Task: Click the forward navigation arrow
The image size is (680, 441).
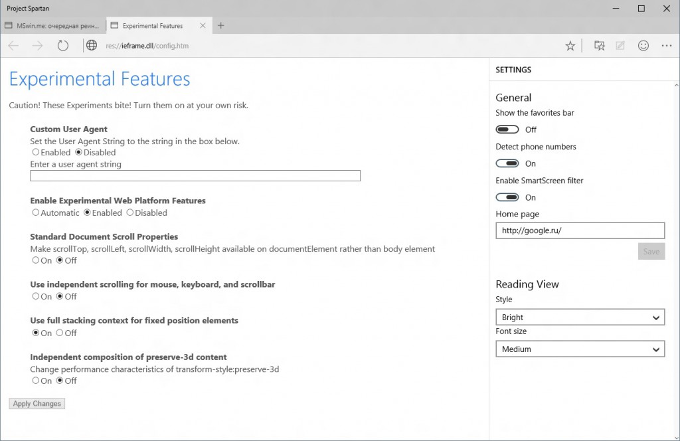Action: pyautogui.click(x=37, y=46)
